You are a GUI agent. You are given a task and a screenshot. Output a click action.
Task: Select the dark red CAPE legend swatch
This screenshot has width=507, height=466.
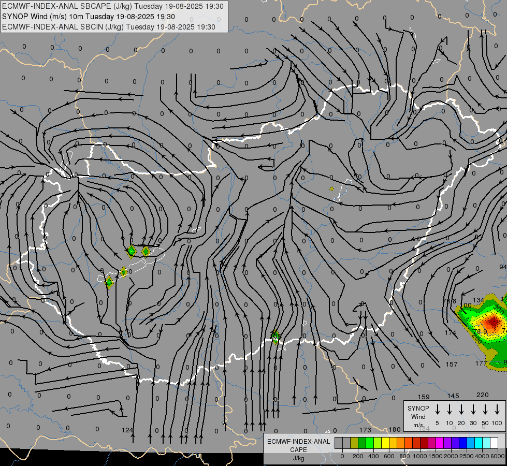424,443
